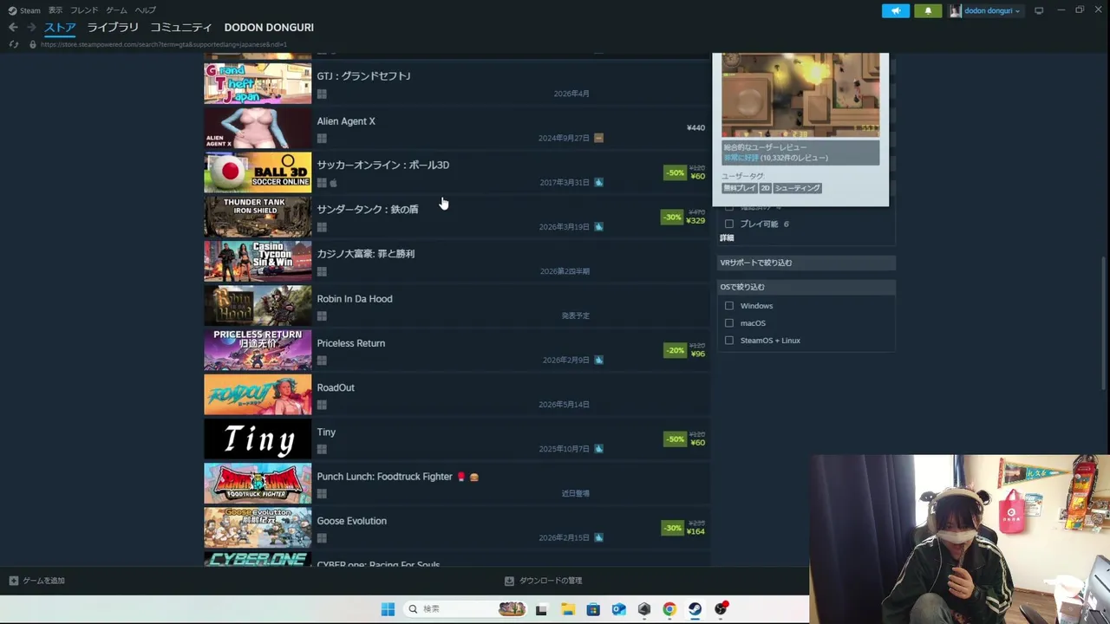Switch to the コミュニティ tab
This screenshot has width=1110, height=624.
(x=181, y=28)
